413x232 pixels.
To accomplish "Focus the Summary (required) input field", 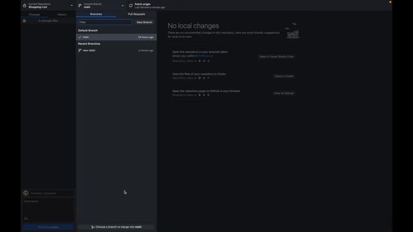I will tap(52, 193).
